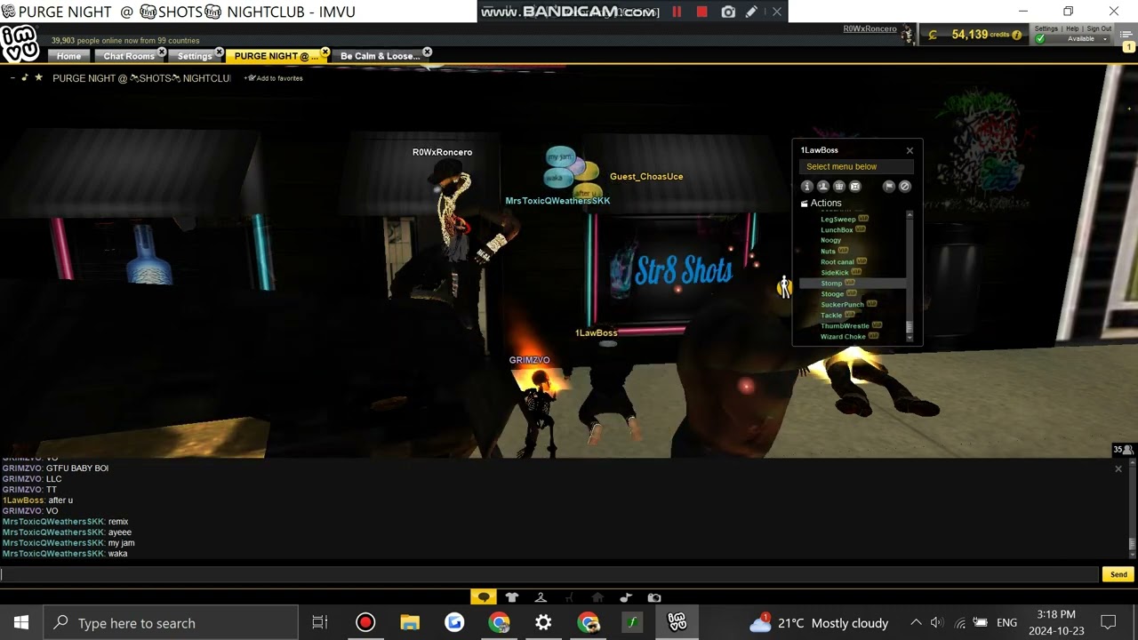Click the Send button

tap(1118, 574)
